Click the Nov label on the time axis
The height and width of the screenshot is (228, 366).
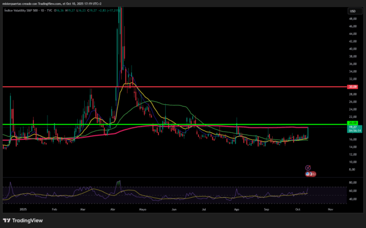point(329,209)
